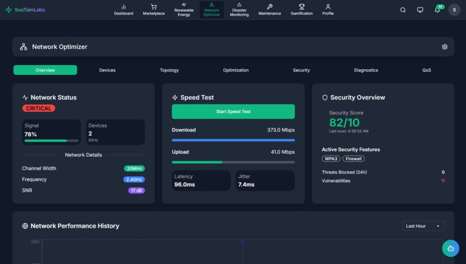Click the Network Status pulse icon
The width and height of the screenshot is (466, 264).
pos(25,97)
